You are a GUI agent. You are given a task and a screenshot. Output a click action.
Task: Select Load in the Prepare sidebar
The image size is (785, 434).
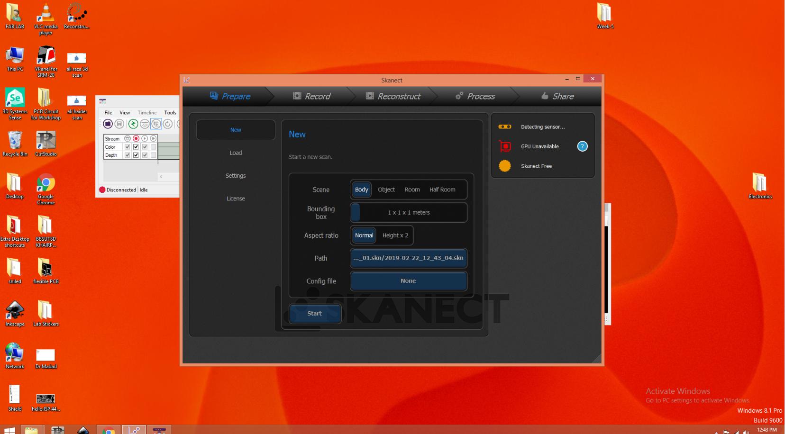(236, 153)
